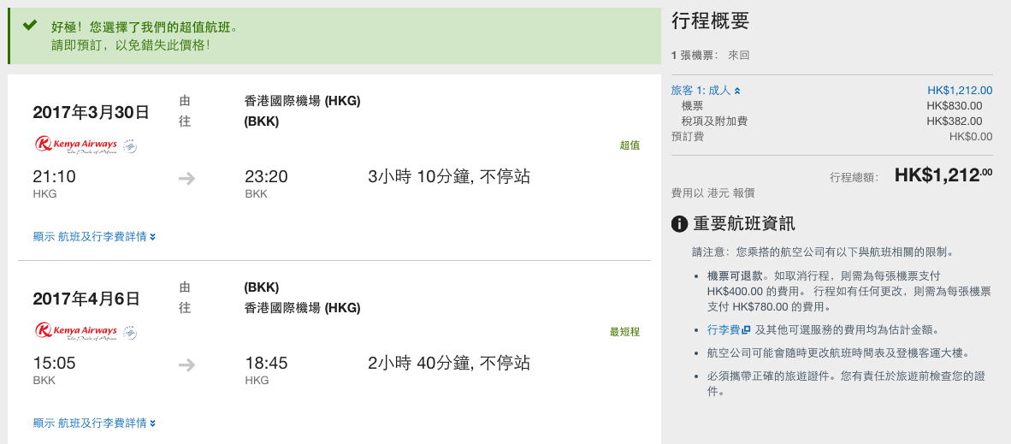
Task: Click Kenya Airways logo on return flight
Action: pyautogui.click(x=76, y=332)
